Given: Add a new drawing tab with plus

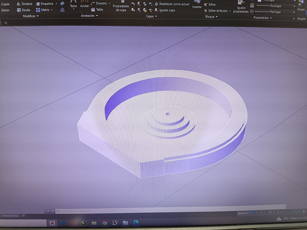Looking at the screenshot, I should (x=6, y=23).
